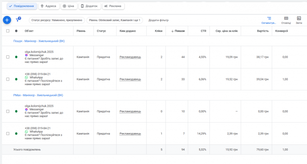Click Додати фільтр button
This screenshot has width=307, height=164.
(158, 20)
